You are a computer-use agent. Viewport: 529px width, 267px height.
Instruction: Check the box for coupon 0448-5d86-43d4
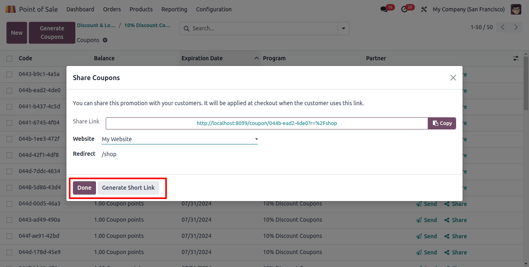coord(9,188)
